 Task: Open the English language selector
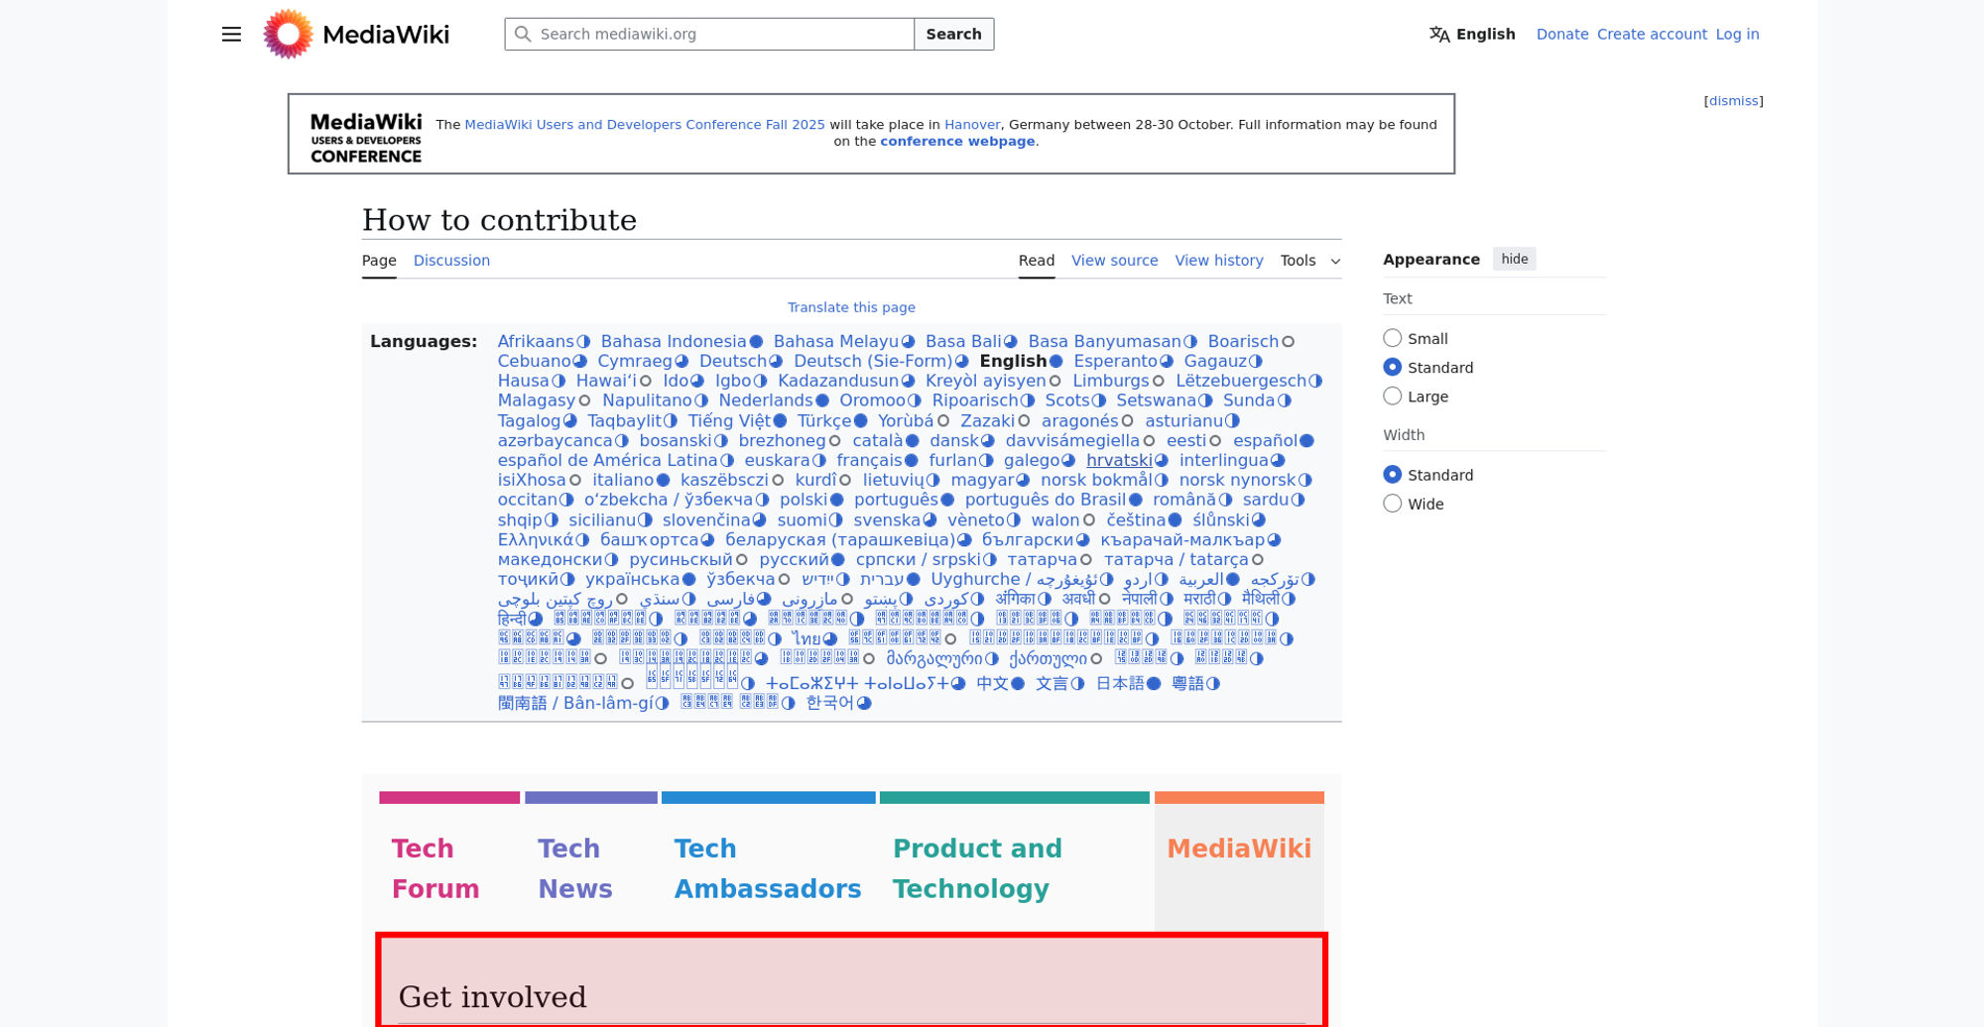[1472, 35]
